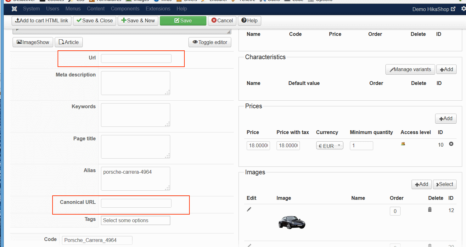Click the Alias textarea with porsche-carrera-4964
Viewport: 466px width, 247px height.
(136, 179)
